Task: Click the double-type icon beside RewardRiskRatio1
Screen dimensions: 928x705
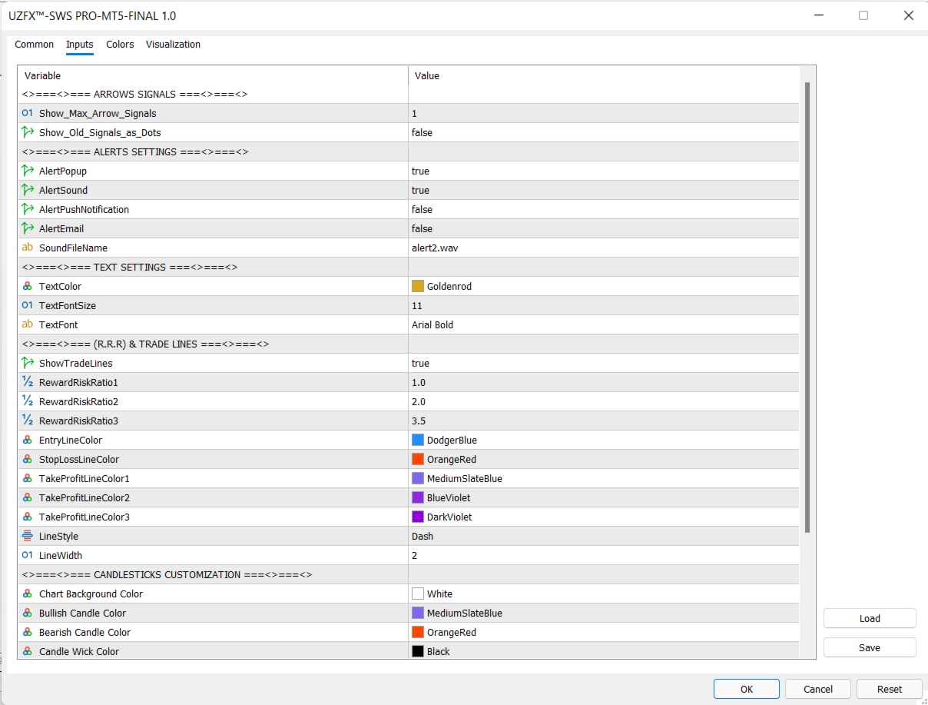Action: (28, 382)
